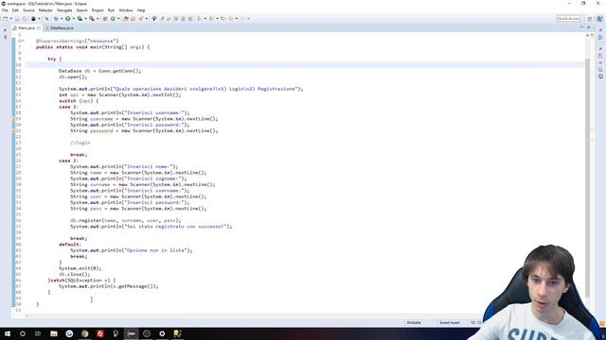The width and height of the screenshot is (606, 340).
Task: Restore the Outline view from right trim
Action: [x=600, y=38]
